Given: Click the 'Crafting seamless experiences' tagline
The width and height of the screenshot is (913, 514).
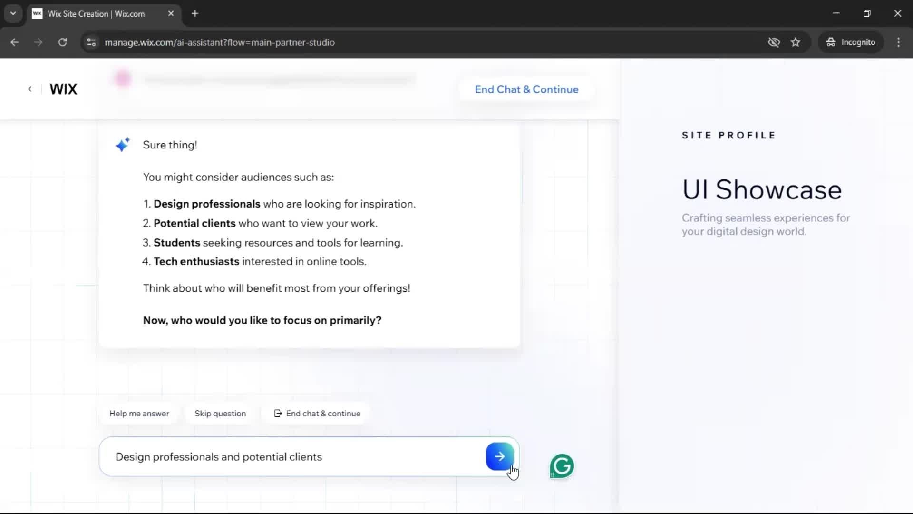Looking at the screenshot, I should tap(766, 225).
